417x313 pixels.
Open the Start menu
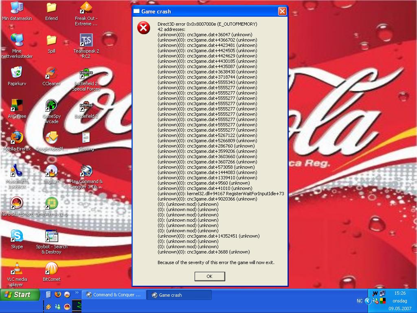pos(20,295)
